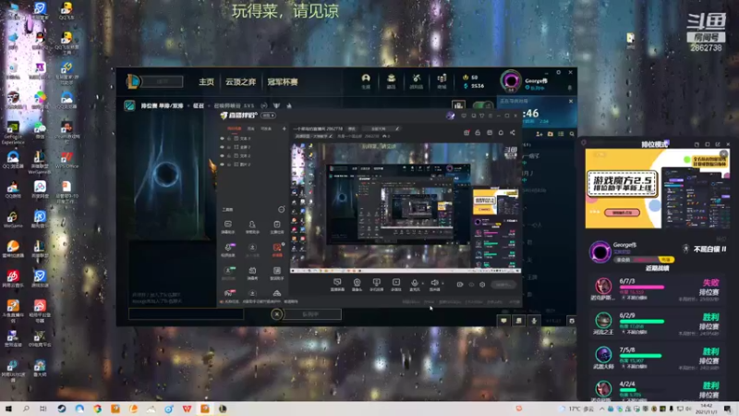
Task: Click 麦克风 microphone icon in streaming toolbar
Action: 414,284
